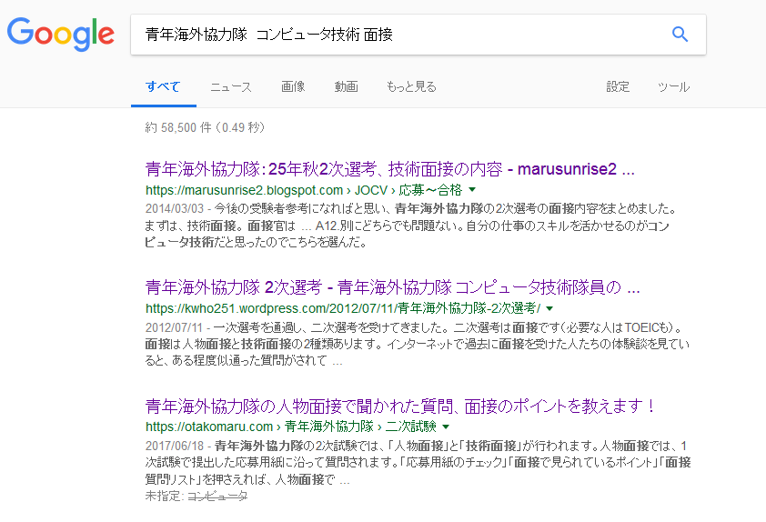Viewport: 766px width, 522px height.
Task: Click the 2014/03/03 snippet text
Action: point(411,226)
